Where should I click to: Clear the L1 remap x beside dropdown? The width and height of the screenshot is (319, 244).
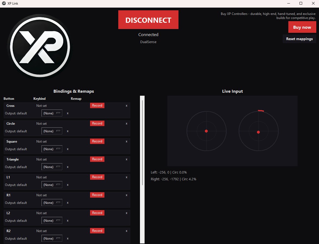pyautogui.click(x=68, y=185)
